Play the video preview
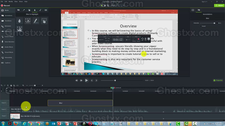This screenshot has width=225, height=126. point(86,80)
